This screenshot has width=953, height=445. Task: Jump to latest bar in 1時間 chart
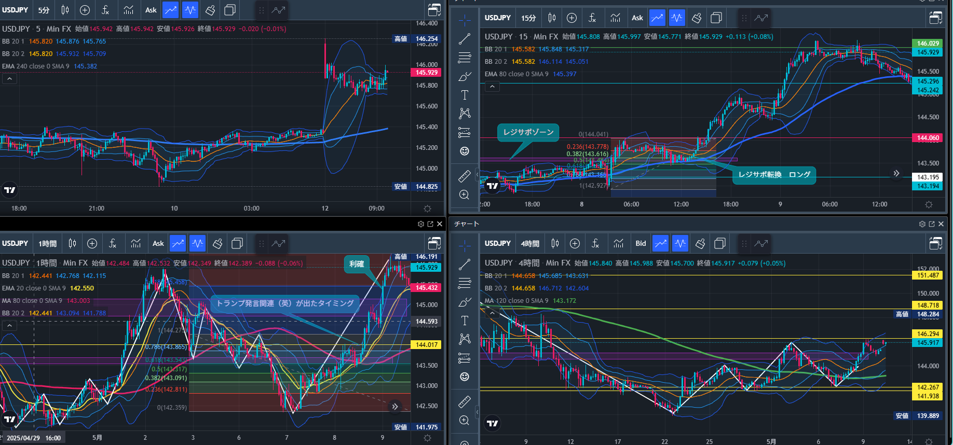395,407
